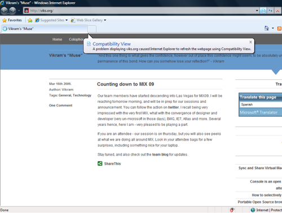Click the Add to Favorites Bar star icon
This screenshot has width=282, height=213.
30,20
